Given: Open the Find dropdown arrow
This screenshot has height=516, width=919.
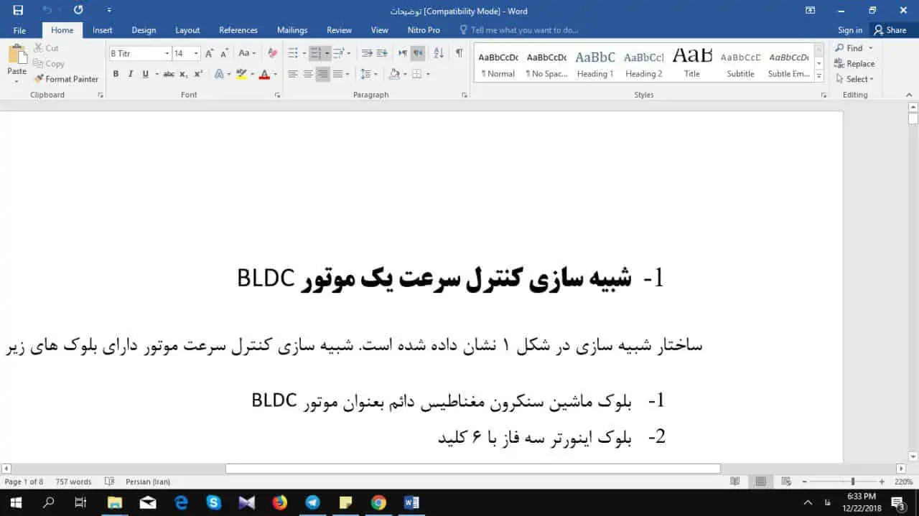Looking at the screenshot, I should (871, 48).
